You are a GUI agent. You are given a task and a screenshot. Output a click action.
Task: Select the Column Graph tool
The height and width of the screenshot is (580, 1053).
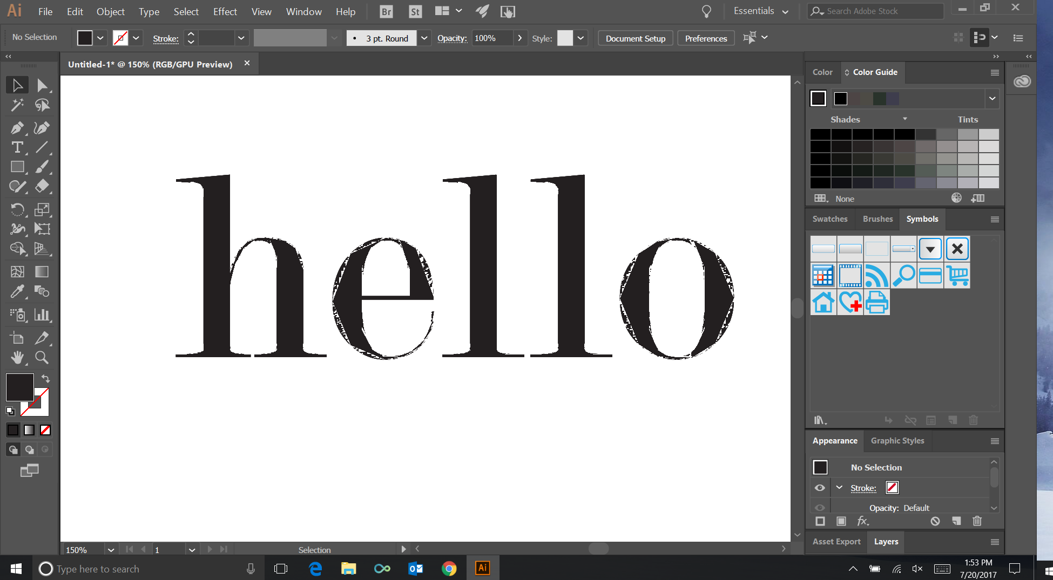click(42, 315)
